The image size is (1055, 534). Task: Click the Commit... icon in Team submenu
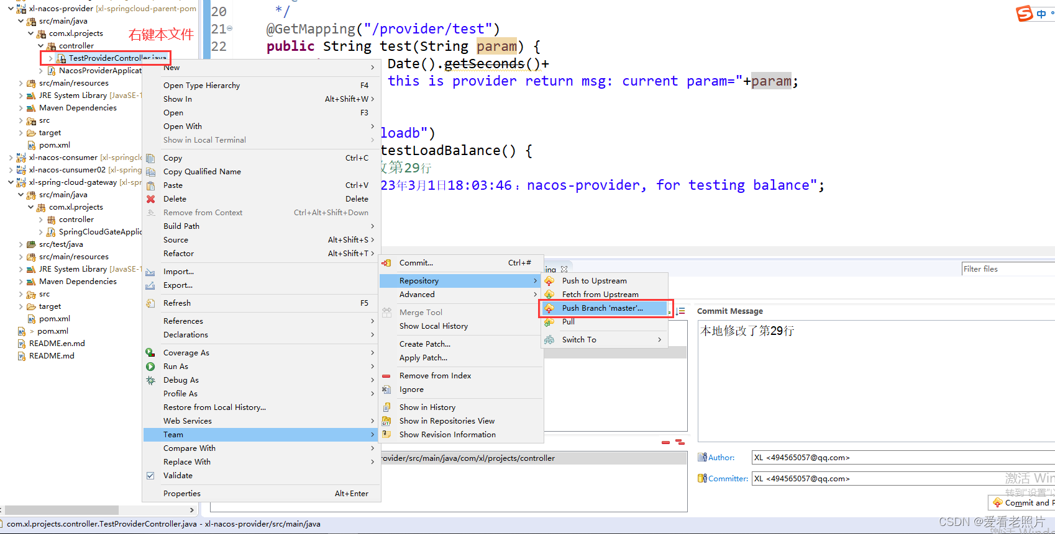point(386,263)
